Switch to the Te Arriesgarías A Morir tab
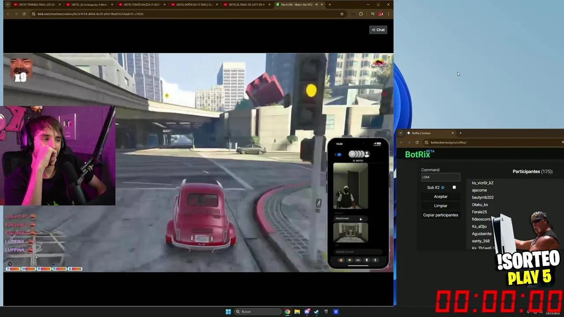 click(x=89, y=4)
